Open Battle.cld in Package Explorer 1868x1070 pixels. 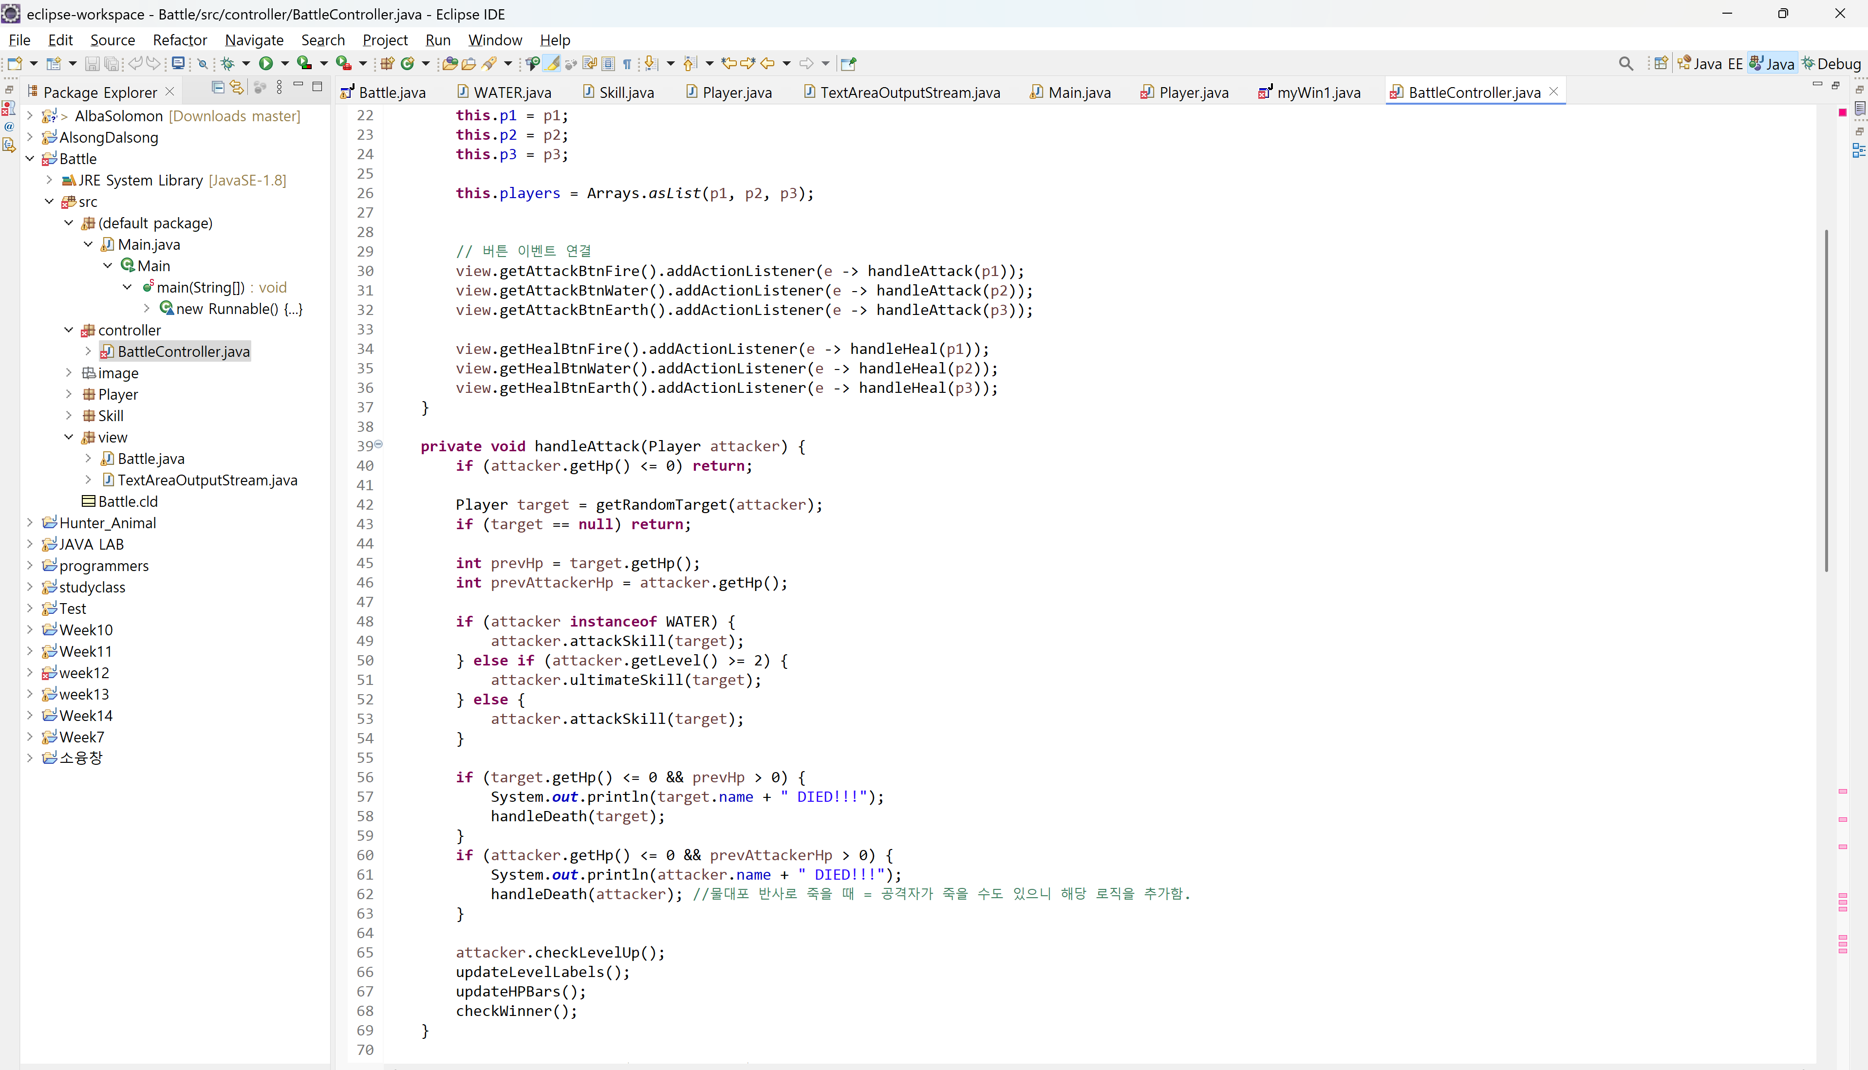(128, 501)
